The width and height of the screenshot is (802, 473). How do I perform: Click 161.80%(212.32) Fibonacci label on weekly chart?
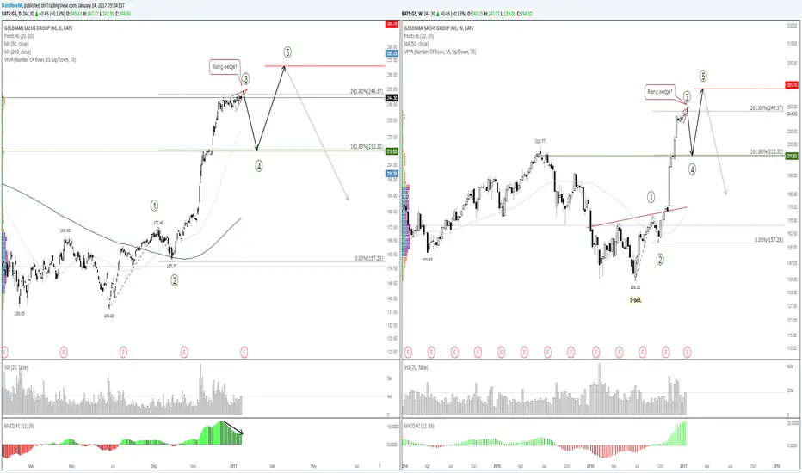tap(766, 152)
